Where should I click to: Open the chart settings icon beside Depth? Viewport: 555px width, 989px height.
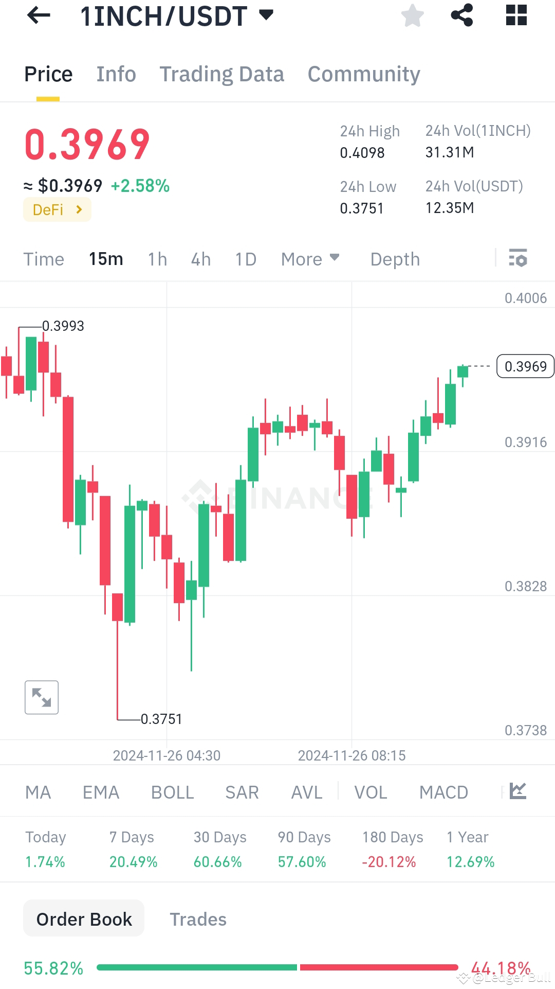[x=518, y=259]
